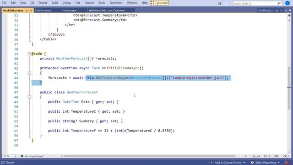The width and height of the screenshot is (293, 165).
Task: Click the CRLF line ending indicator
Action: [286, 156]
